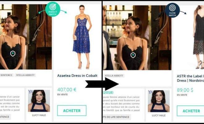204x124 pixels.
Task: Click ACHETER button under Azaelea Dress
Action: coord(72,111)
